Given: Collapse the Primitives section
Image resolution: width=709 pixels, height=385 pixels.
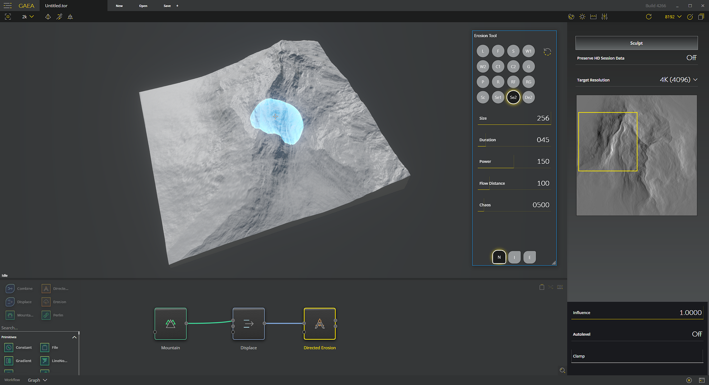Looking at the screenshot, I should tap(74, 337).
